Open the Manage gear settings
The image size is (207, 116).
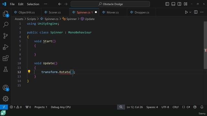tap(5, 99)
